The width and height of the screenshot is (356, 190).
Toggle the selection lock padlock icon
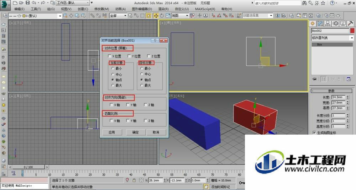[x=134, y=180]
